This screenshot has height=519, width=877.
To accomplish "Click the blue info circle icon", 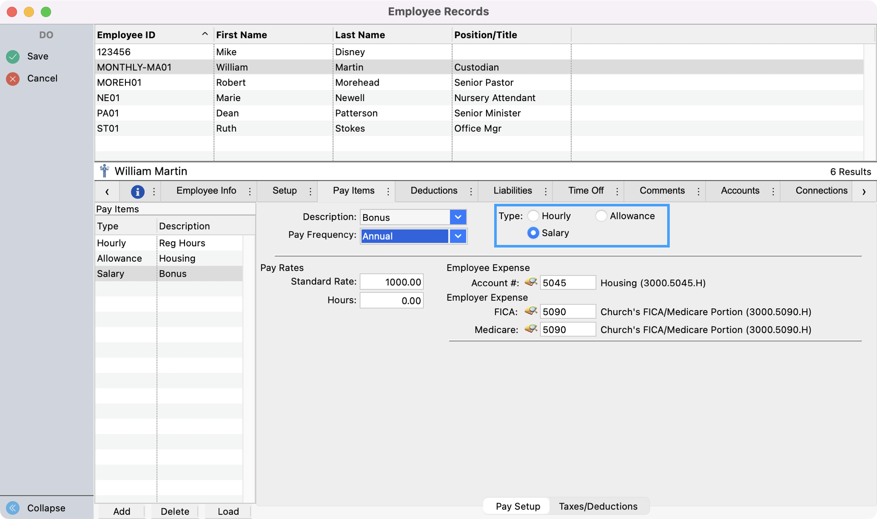I will tap(137, 191).
